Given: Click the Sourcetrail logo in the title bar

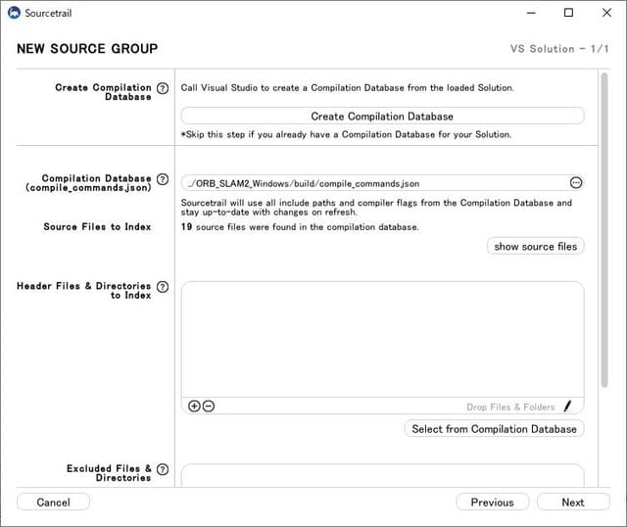Looking at the screenshot, I should click(x=14, y=13).
